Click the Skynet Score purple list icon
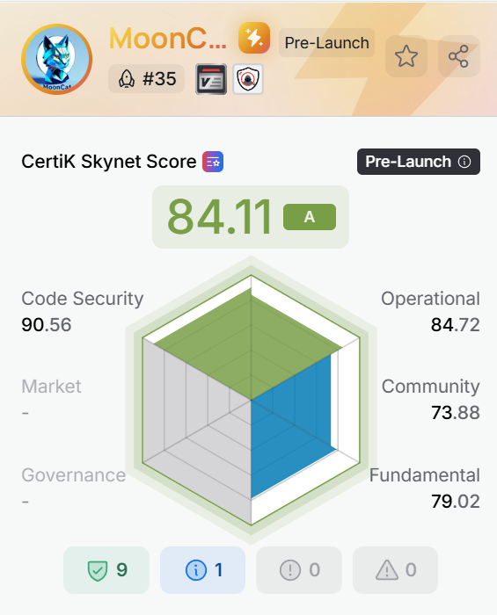 pos(213,162)
